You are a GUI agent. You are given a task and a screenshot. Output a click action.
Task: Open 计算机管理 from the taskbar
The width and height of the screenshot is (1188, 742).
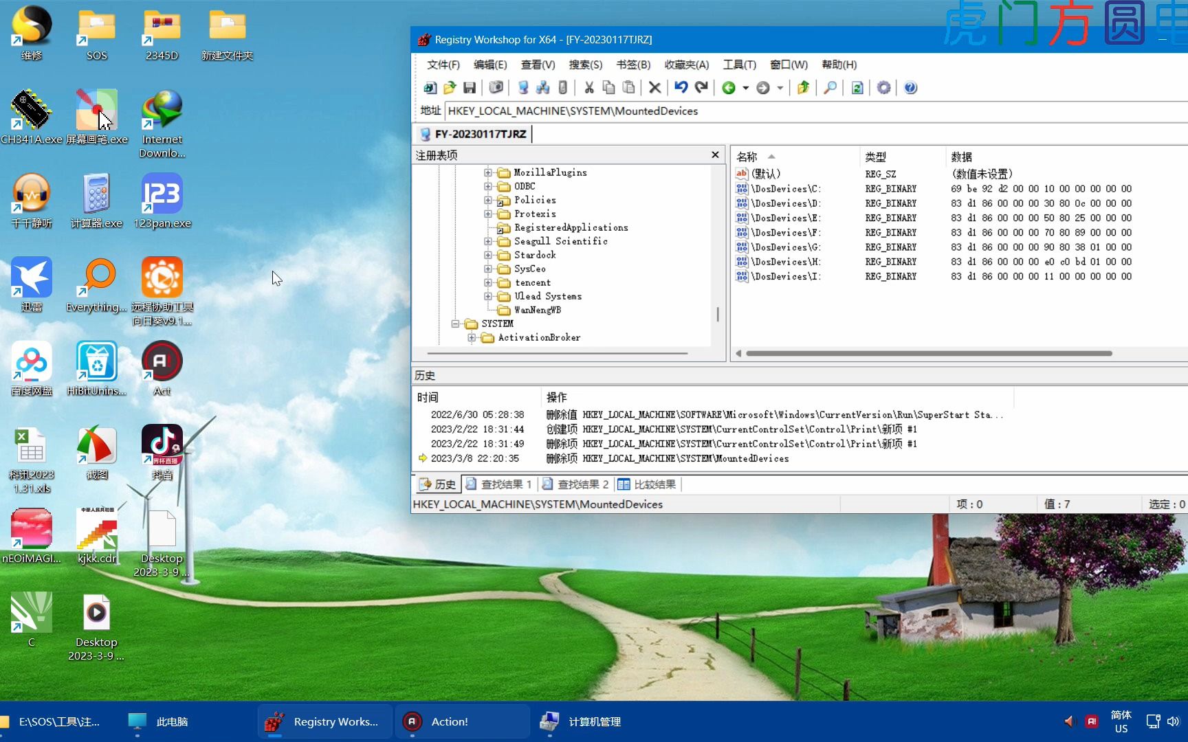coord(582,721)
